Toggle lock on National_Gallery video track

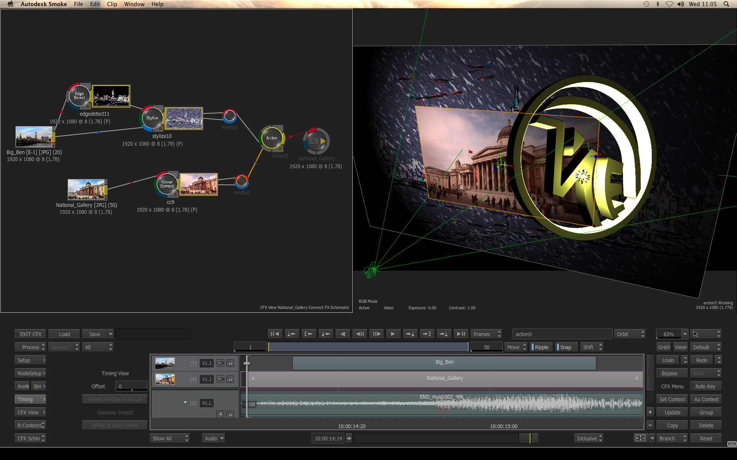[x=230, y=379]
